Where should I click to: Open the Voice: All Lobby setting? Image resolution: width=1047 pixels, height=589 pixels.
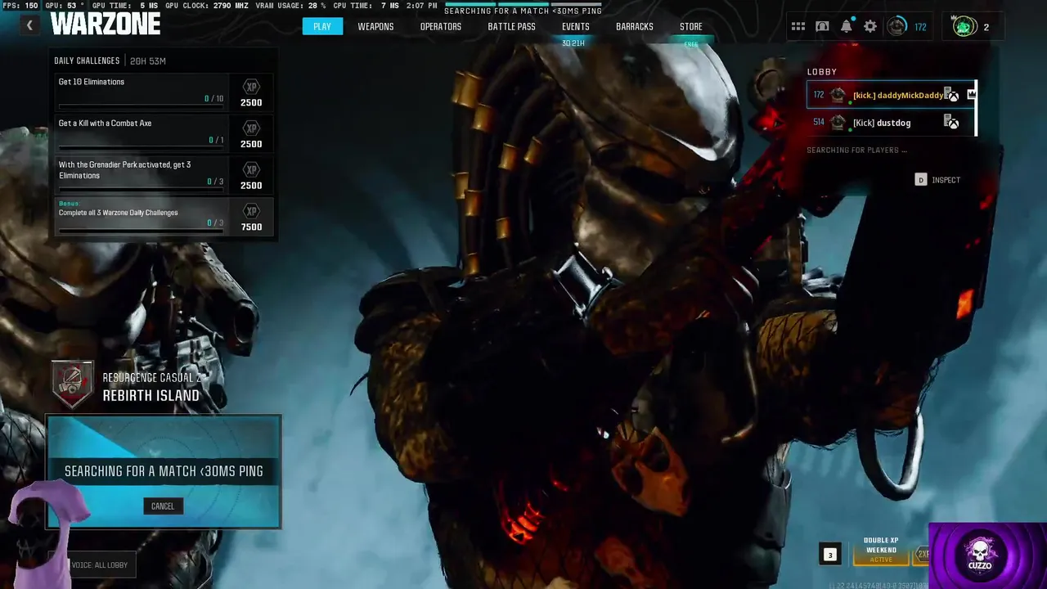click(x=99, y=564)
